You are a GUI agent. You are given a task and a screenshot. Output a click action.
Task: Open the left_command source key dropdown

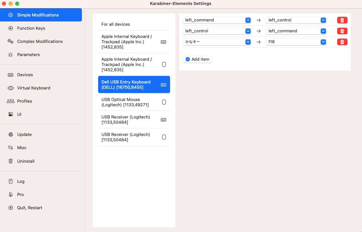[x=217, y=20]
